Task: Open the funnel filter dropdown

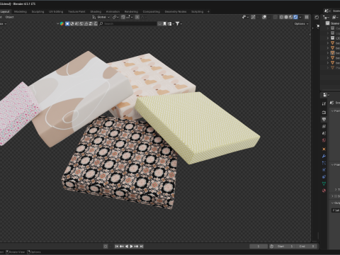Action: [x=178, y=23]
